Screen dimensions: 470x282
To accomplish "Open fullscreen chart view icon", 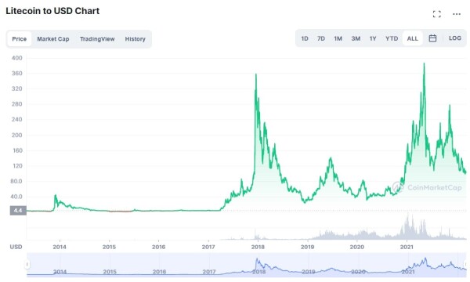I will pos(437,14).
